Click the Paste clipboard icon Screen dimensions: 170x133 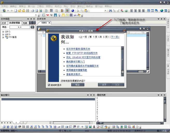86,11
